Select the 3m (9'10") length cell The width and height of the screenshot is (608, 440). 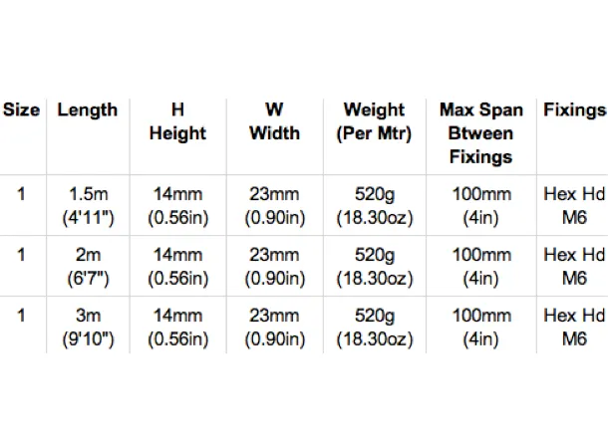pos(89,328)
